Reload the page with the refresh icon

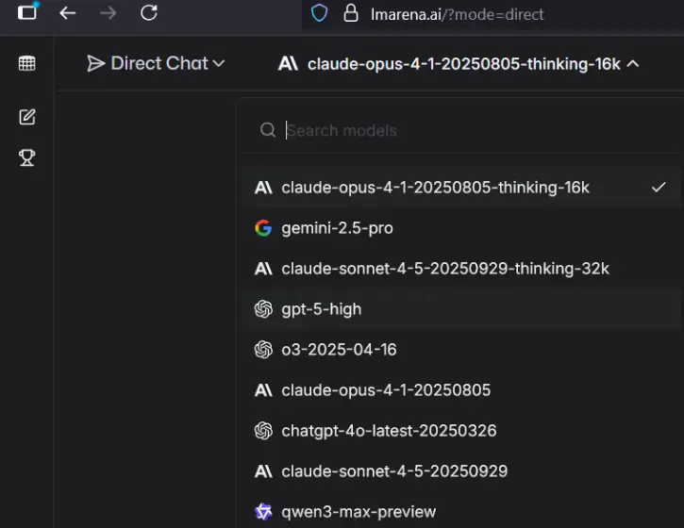tap(149, 12)
